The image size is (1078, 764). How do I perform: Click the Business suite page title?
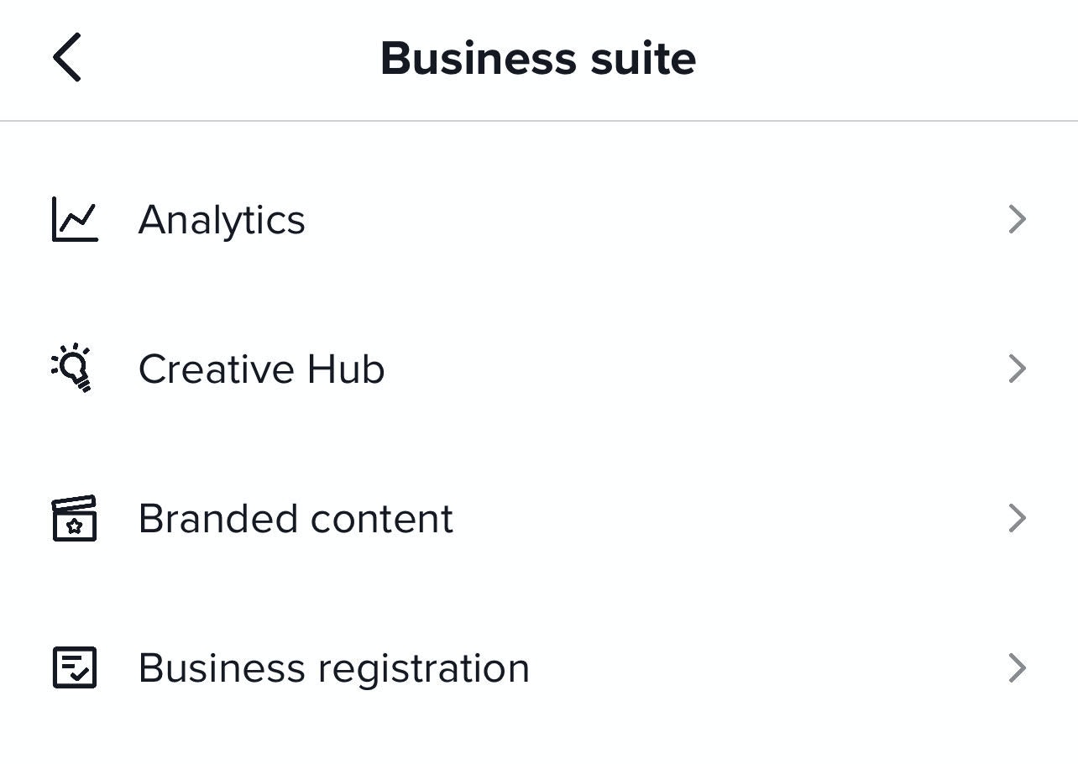point(538,59)
